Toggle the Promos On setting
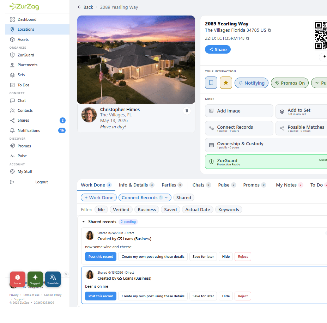This screenshot has width=327, height=323. pos(290,83)
